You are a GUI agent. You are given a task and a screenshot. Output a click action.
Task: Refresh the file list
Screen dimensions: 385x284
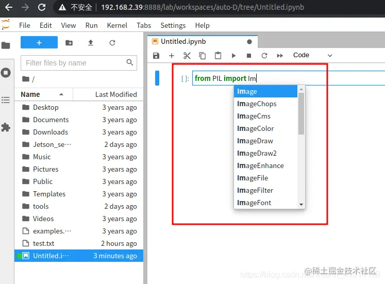112,43
